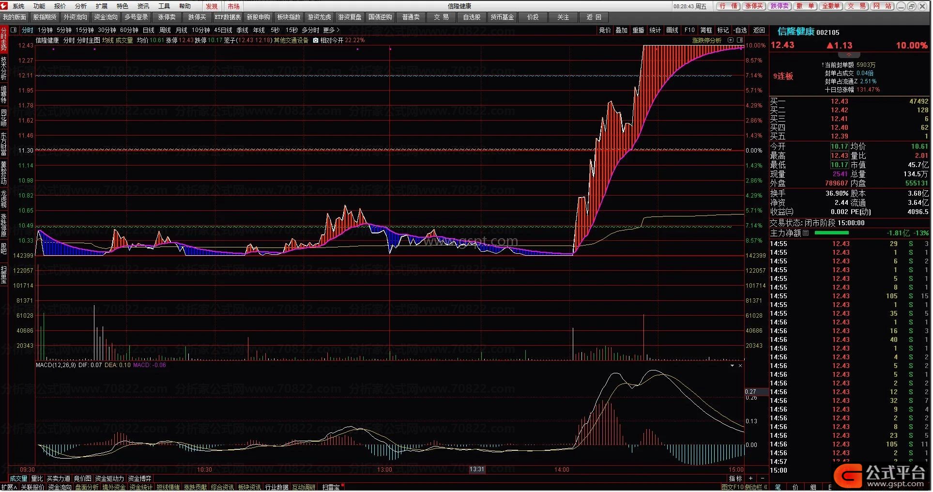The height and width of the screenshot is (492, 933).
Task: Open the 扩展 expander at bottom-left
Action: point(9,487)
